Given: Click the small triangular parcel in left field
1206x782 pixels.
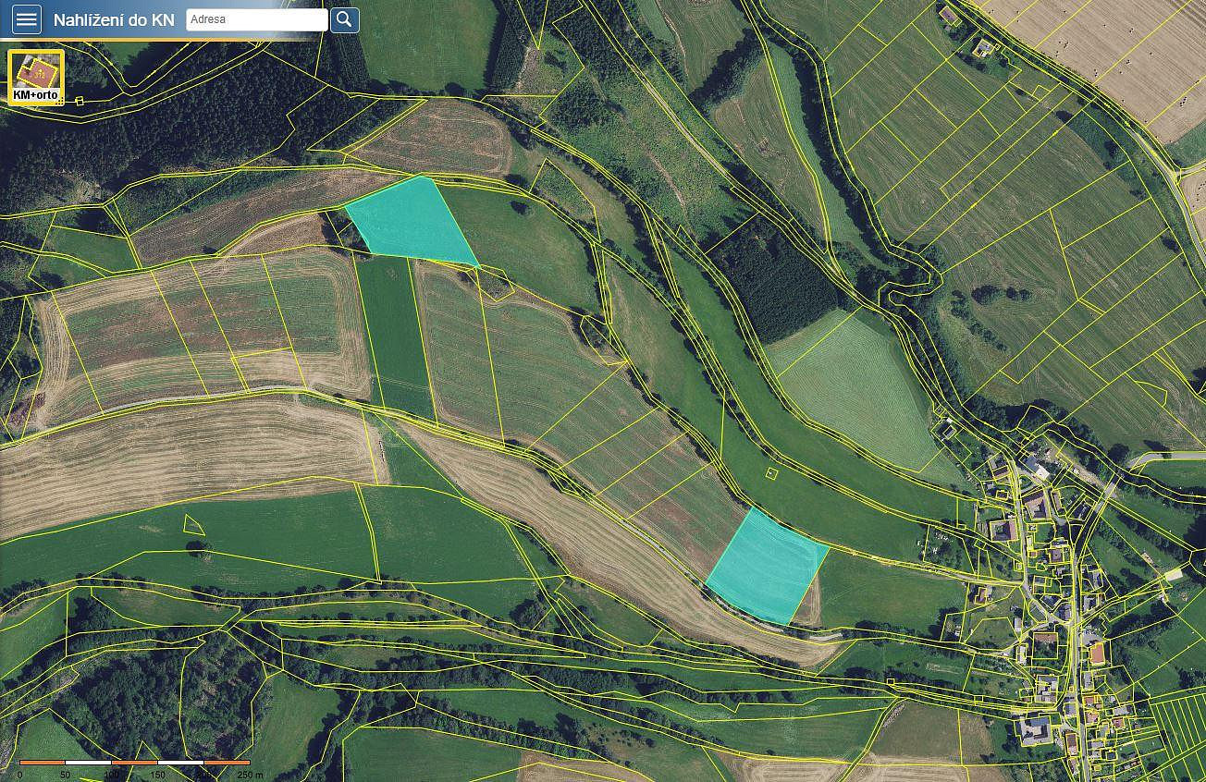Looking at the screenshot, I should click(x=193, y=525).
